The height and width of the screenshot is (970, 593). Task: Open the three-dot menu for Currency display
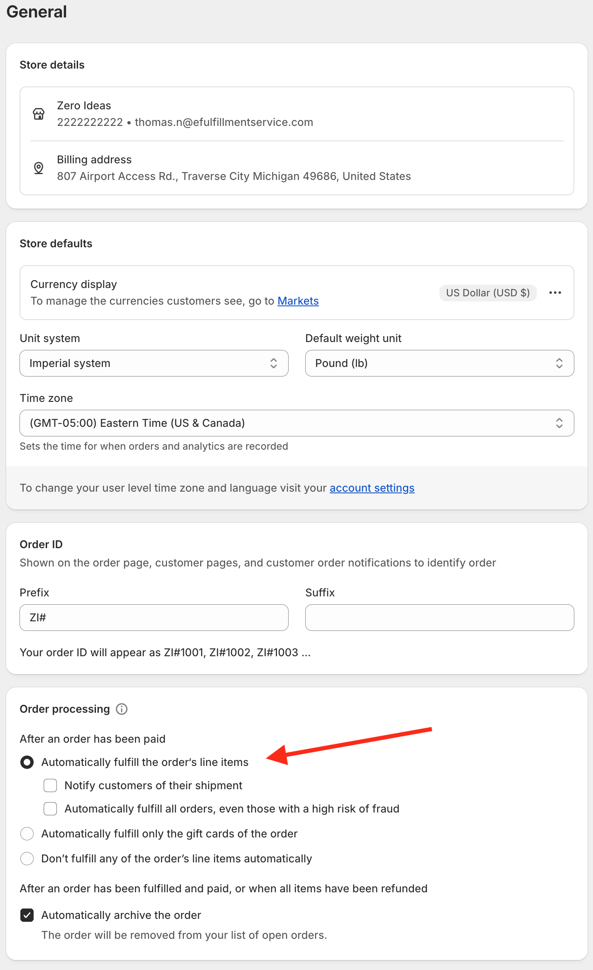pos(555,293)
